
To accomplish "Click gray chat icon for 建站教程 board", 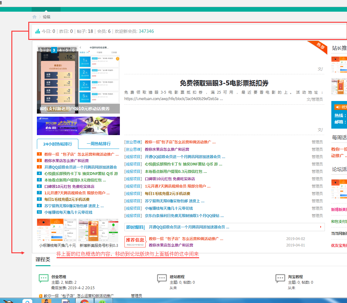I will click(x=162, y=278).
